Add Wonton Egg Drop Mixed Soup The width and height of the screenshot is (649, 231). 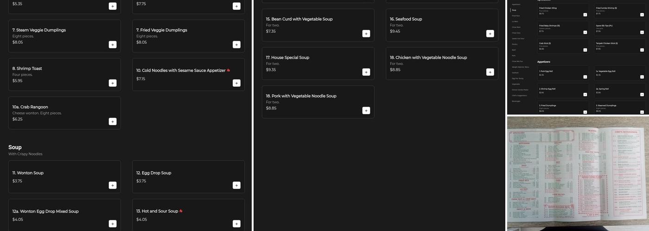[113, 224]
